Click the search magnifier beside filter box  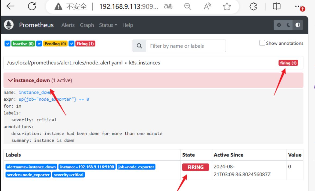[139, 46]
